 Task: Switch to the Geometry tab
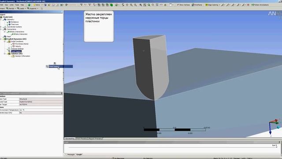tap(70, 139)
